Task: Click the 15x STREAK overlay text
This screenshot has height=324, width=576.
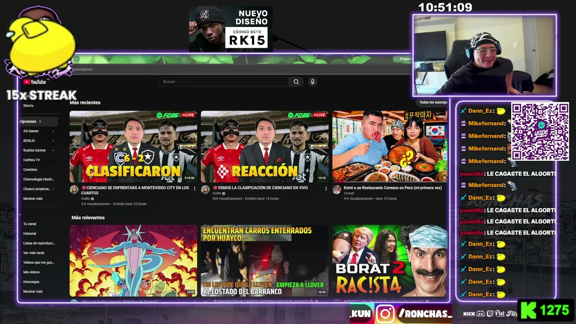Action: click(41, 95)
